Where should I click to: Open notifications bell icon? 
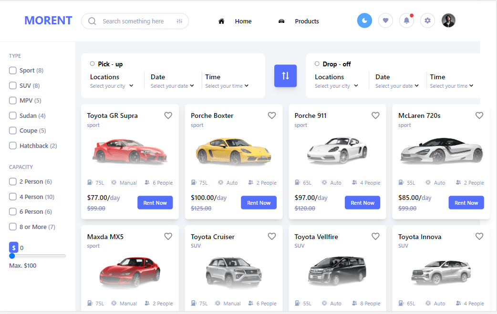406,21
